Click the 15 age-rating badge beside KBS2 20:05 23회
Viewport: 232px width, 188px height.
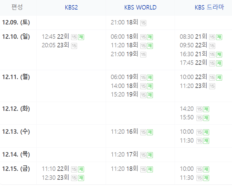pos(74,46)
